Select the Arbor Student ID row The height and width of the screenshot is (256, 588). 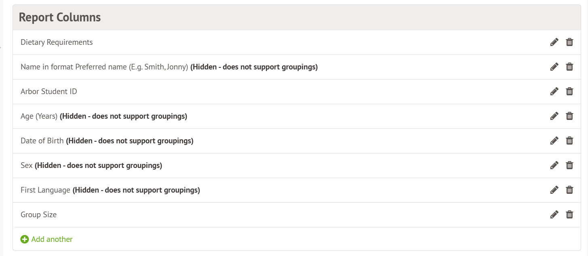(x=49, y=91)
